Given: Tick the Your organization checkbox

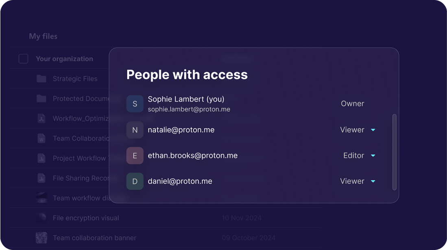Looking at the screenshot, I should [x=24, y=59].
